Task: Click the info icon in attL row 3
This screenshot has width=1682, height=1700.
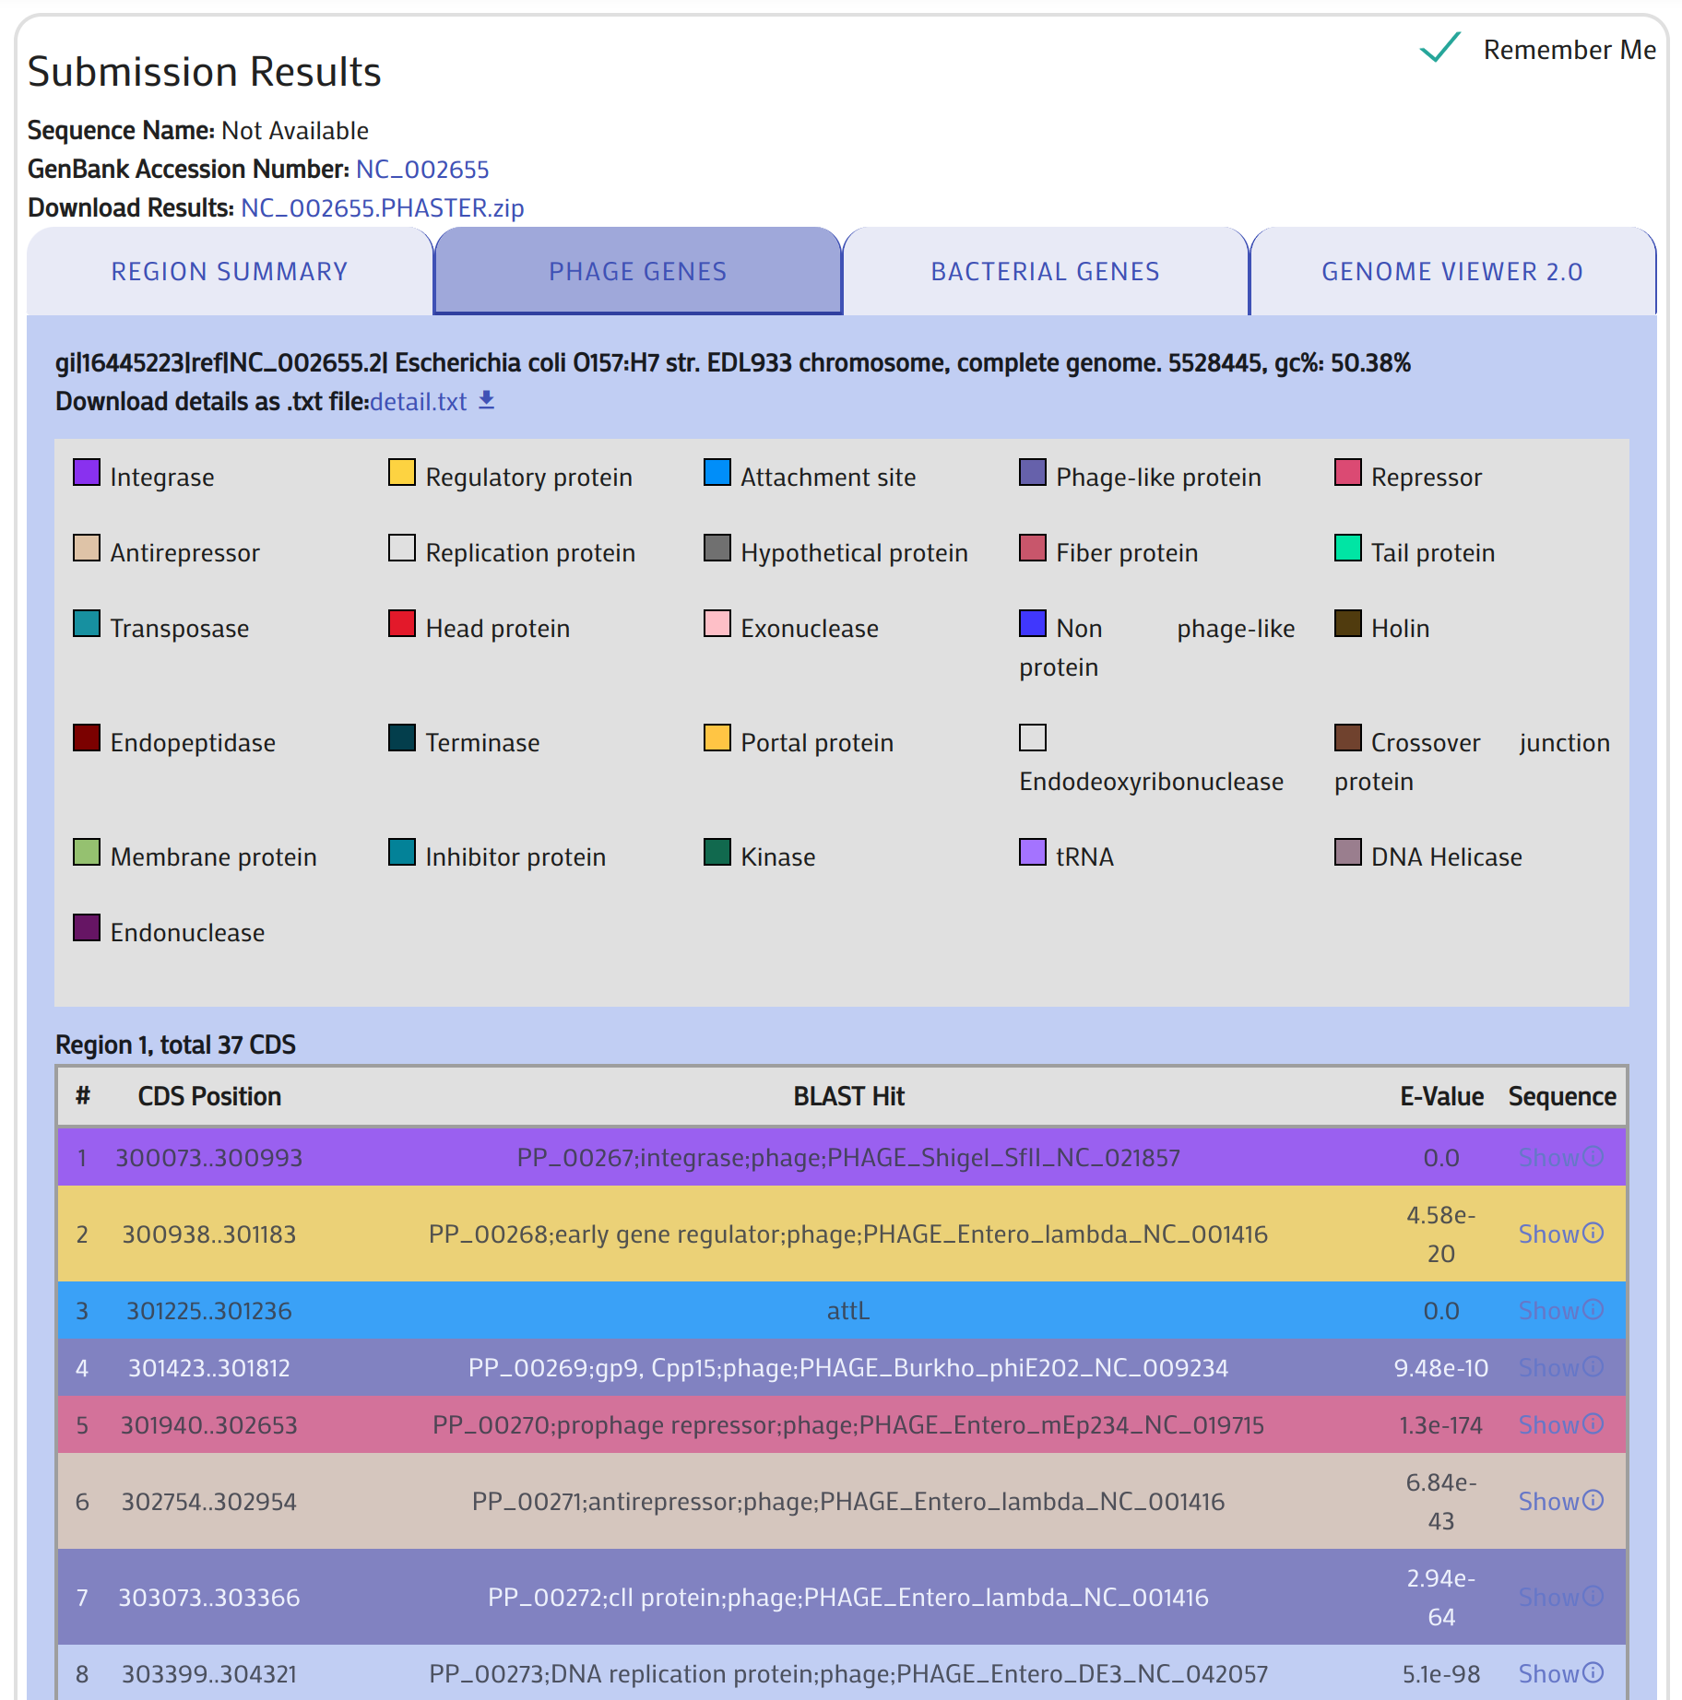Action: click(x=1593, y=1309)
